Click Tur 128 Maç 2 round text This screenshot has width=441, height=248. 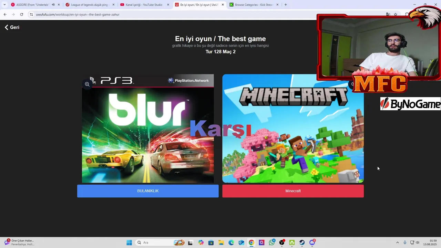(x=220, y=52)
